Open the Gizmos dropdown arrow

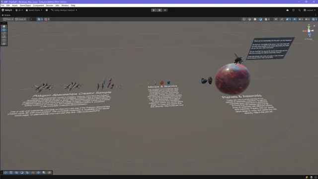pyautogui.click(x=316, y=19)
